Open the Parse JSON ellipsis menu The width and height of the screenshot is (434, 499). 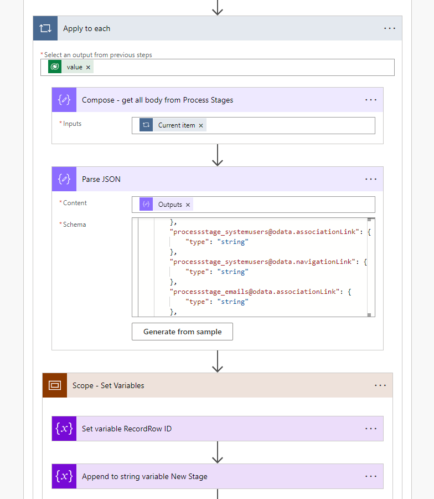point(371,179)
